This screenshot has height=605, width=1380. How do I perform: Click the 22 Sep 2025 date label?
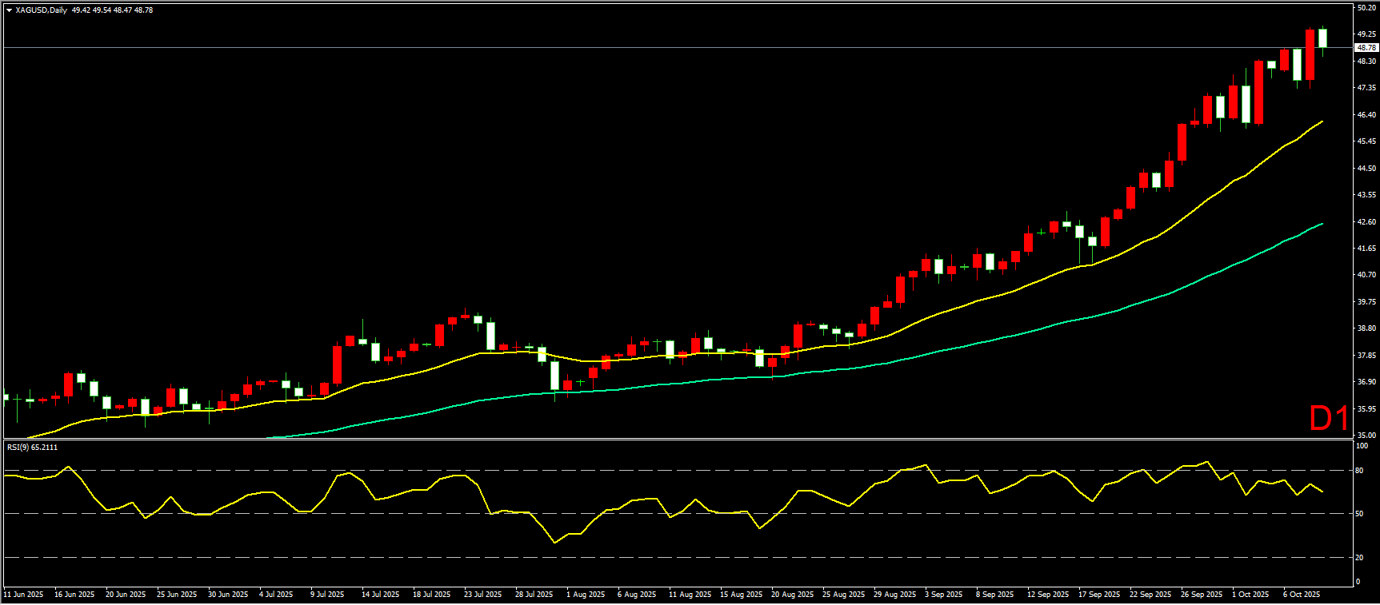(x=1150, y=595)
